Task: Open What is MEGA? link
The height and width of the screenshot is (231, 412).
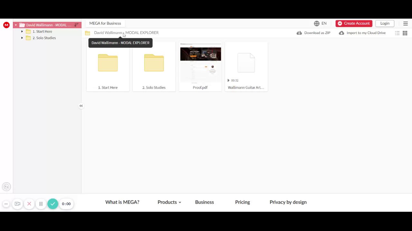Action: pos(122,202)
